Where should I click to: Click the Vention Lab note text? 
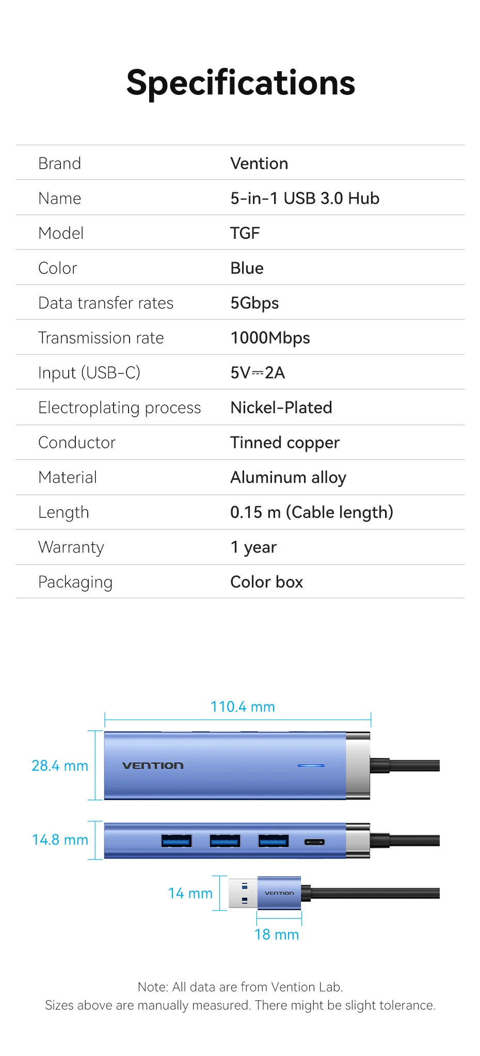pyautogui.click(x=240, y=987)
